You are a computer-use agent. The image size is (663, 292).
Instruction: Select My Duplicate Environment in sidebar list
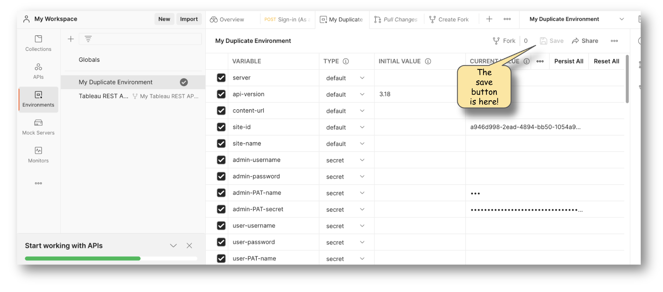(x=133, y=82)
